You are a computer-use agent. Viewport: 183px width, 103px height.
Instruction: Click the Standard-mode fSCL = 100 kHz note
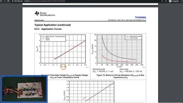[x=103, y=70]
